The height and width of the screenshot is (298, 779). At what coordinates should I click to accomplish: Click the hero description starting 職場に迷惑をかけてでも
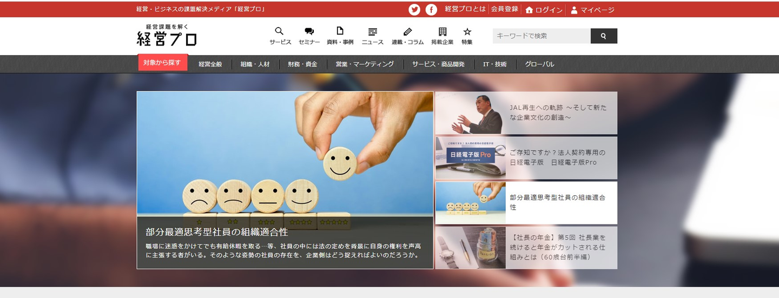(283, 251)
